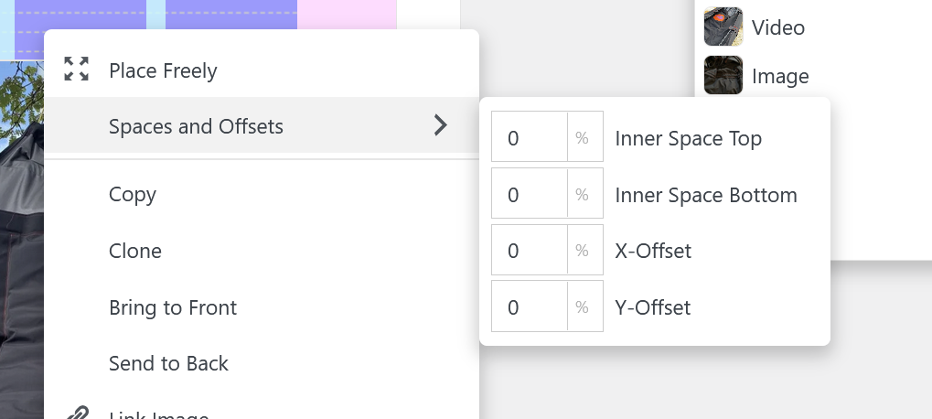
Task: Open the Spaces and Offsets menu entry
Action: 196,126
